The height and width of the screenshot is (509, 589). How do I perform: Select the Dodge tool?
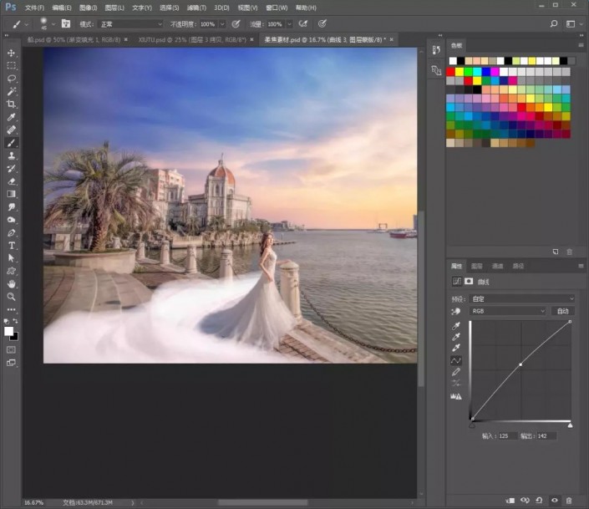[11, 220]
